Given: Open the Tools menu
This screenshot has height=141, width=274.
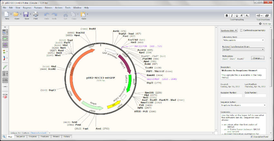Looking at the screenshot, I should pyautogui.click(x=68, y=8).
